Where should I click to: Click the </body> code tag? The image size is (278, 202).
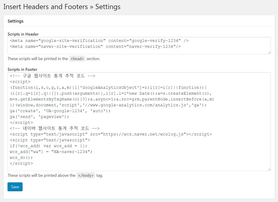click(86, 176)
